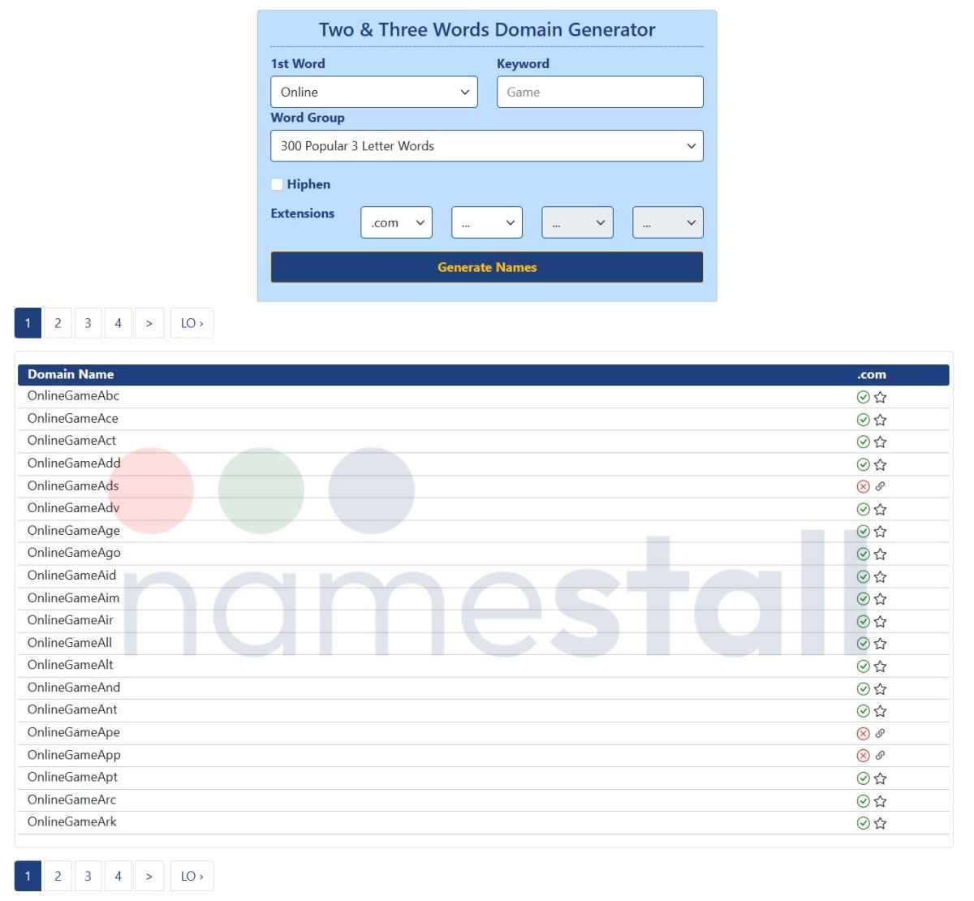Click the link icon next to OnlineGameApp
Image resolution: width=974 pixels, height=901 pixels.
pos(881,755)
